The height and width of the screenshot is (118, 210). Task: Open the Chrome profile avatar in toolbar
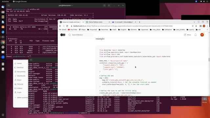point(204,26)
